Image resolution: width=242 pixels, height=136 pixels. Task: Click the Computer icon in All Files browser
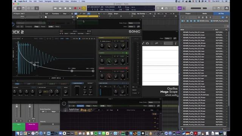(199, 17)
